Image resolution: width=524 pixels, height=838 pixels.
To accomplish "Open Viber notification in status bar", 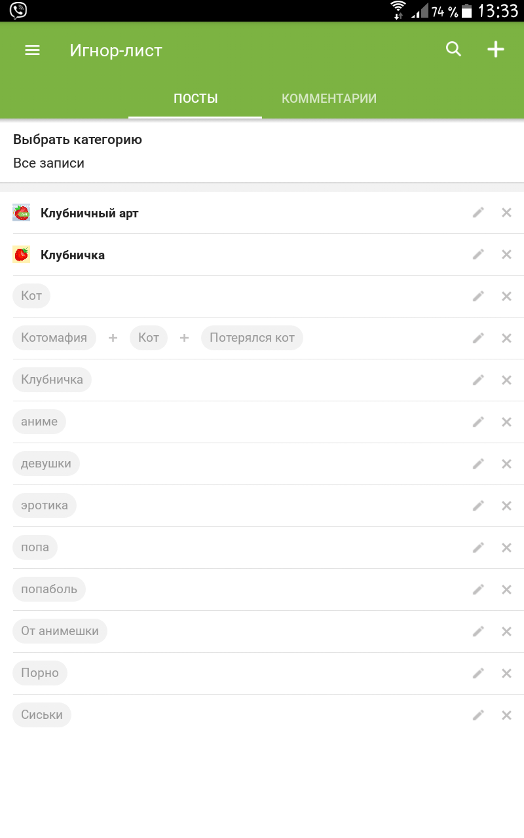I will [18, 10].
